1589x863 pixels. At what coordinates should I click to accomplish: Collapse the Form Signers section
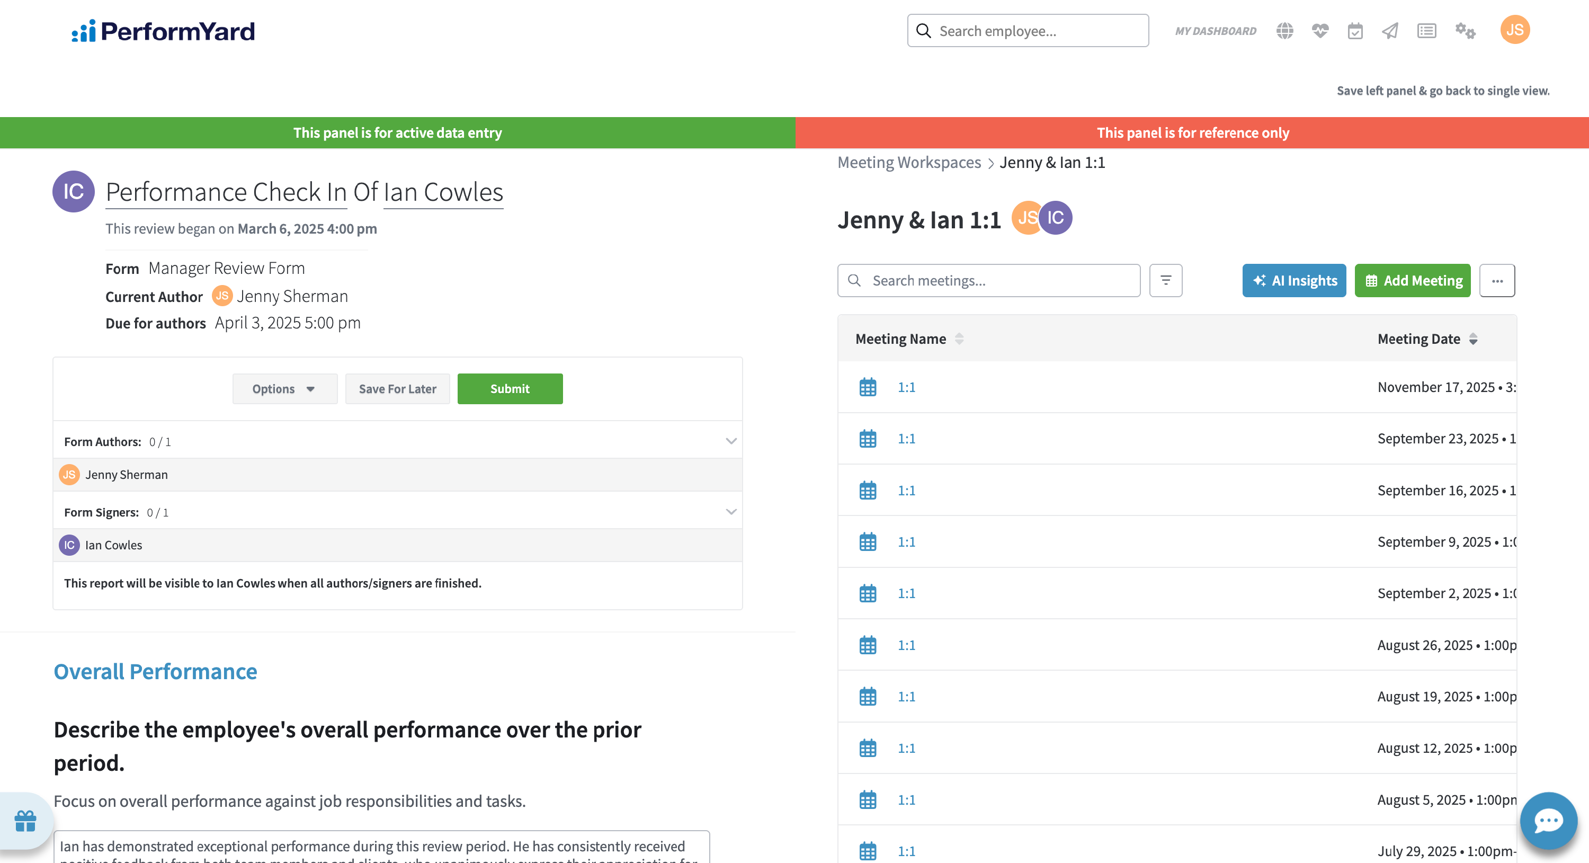pyautogui.click(x=730, y=512)
